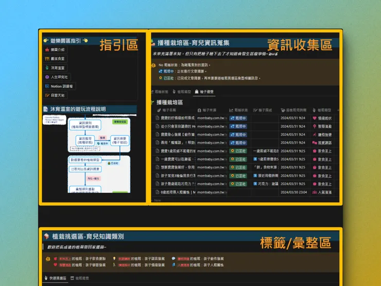Click page icon of 寶寶的好情緒如何養成 row

click(x=157, y=118)
